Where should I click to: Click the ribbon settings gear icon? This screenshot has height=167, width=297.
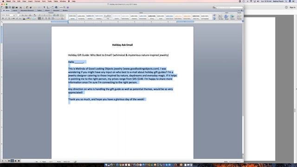pos(241,10)
